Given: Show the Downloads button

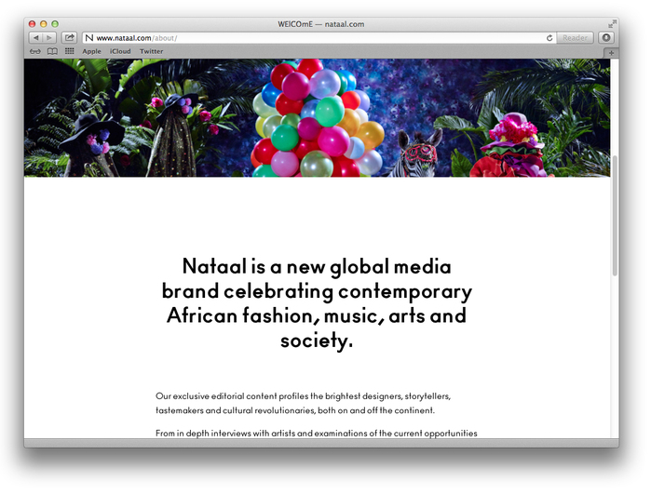Looking at the screenshot, I should [x=606, y=38].
